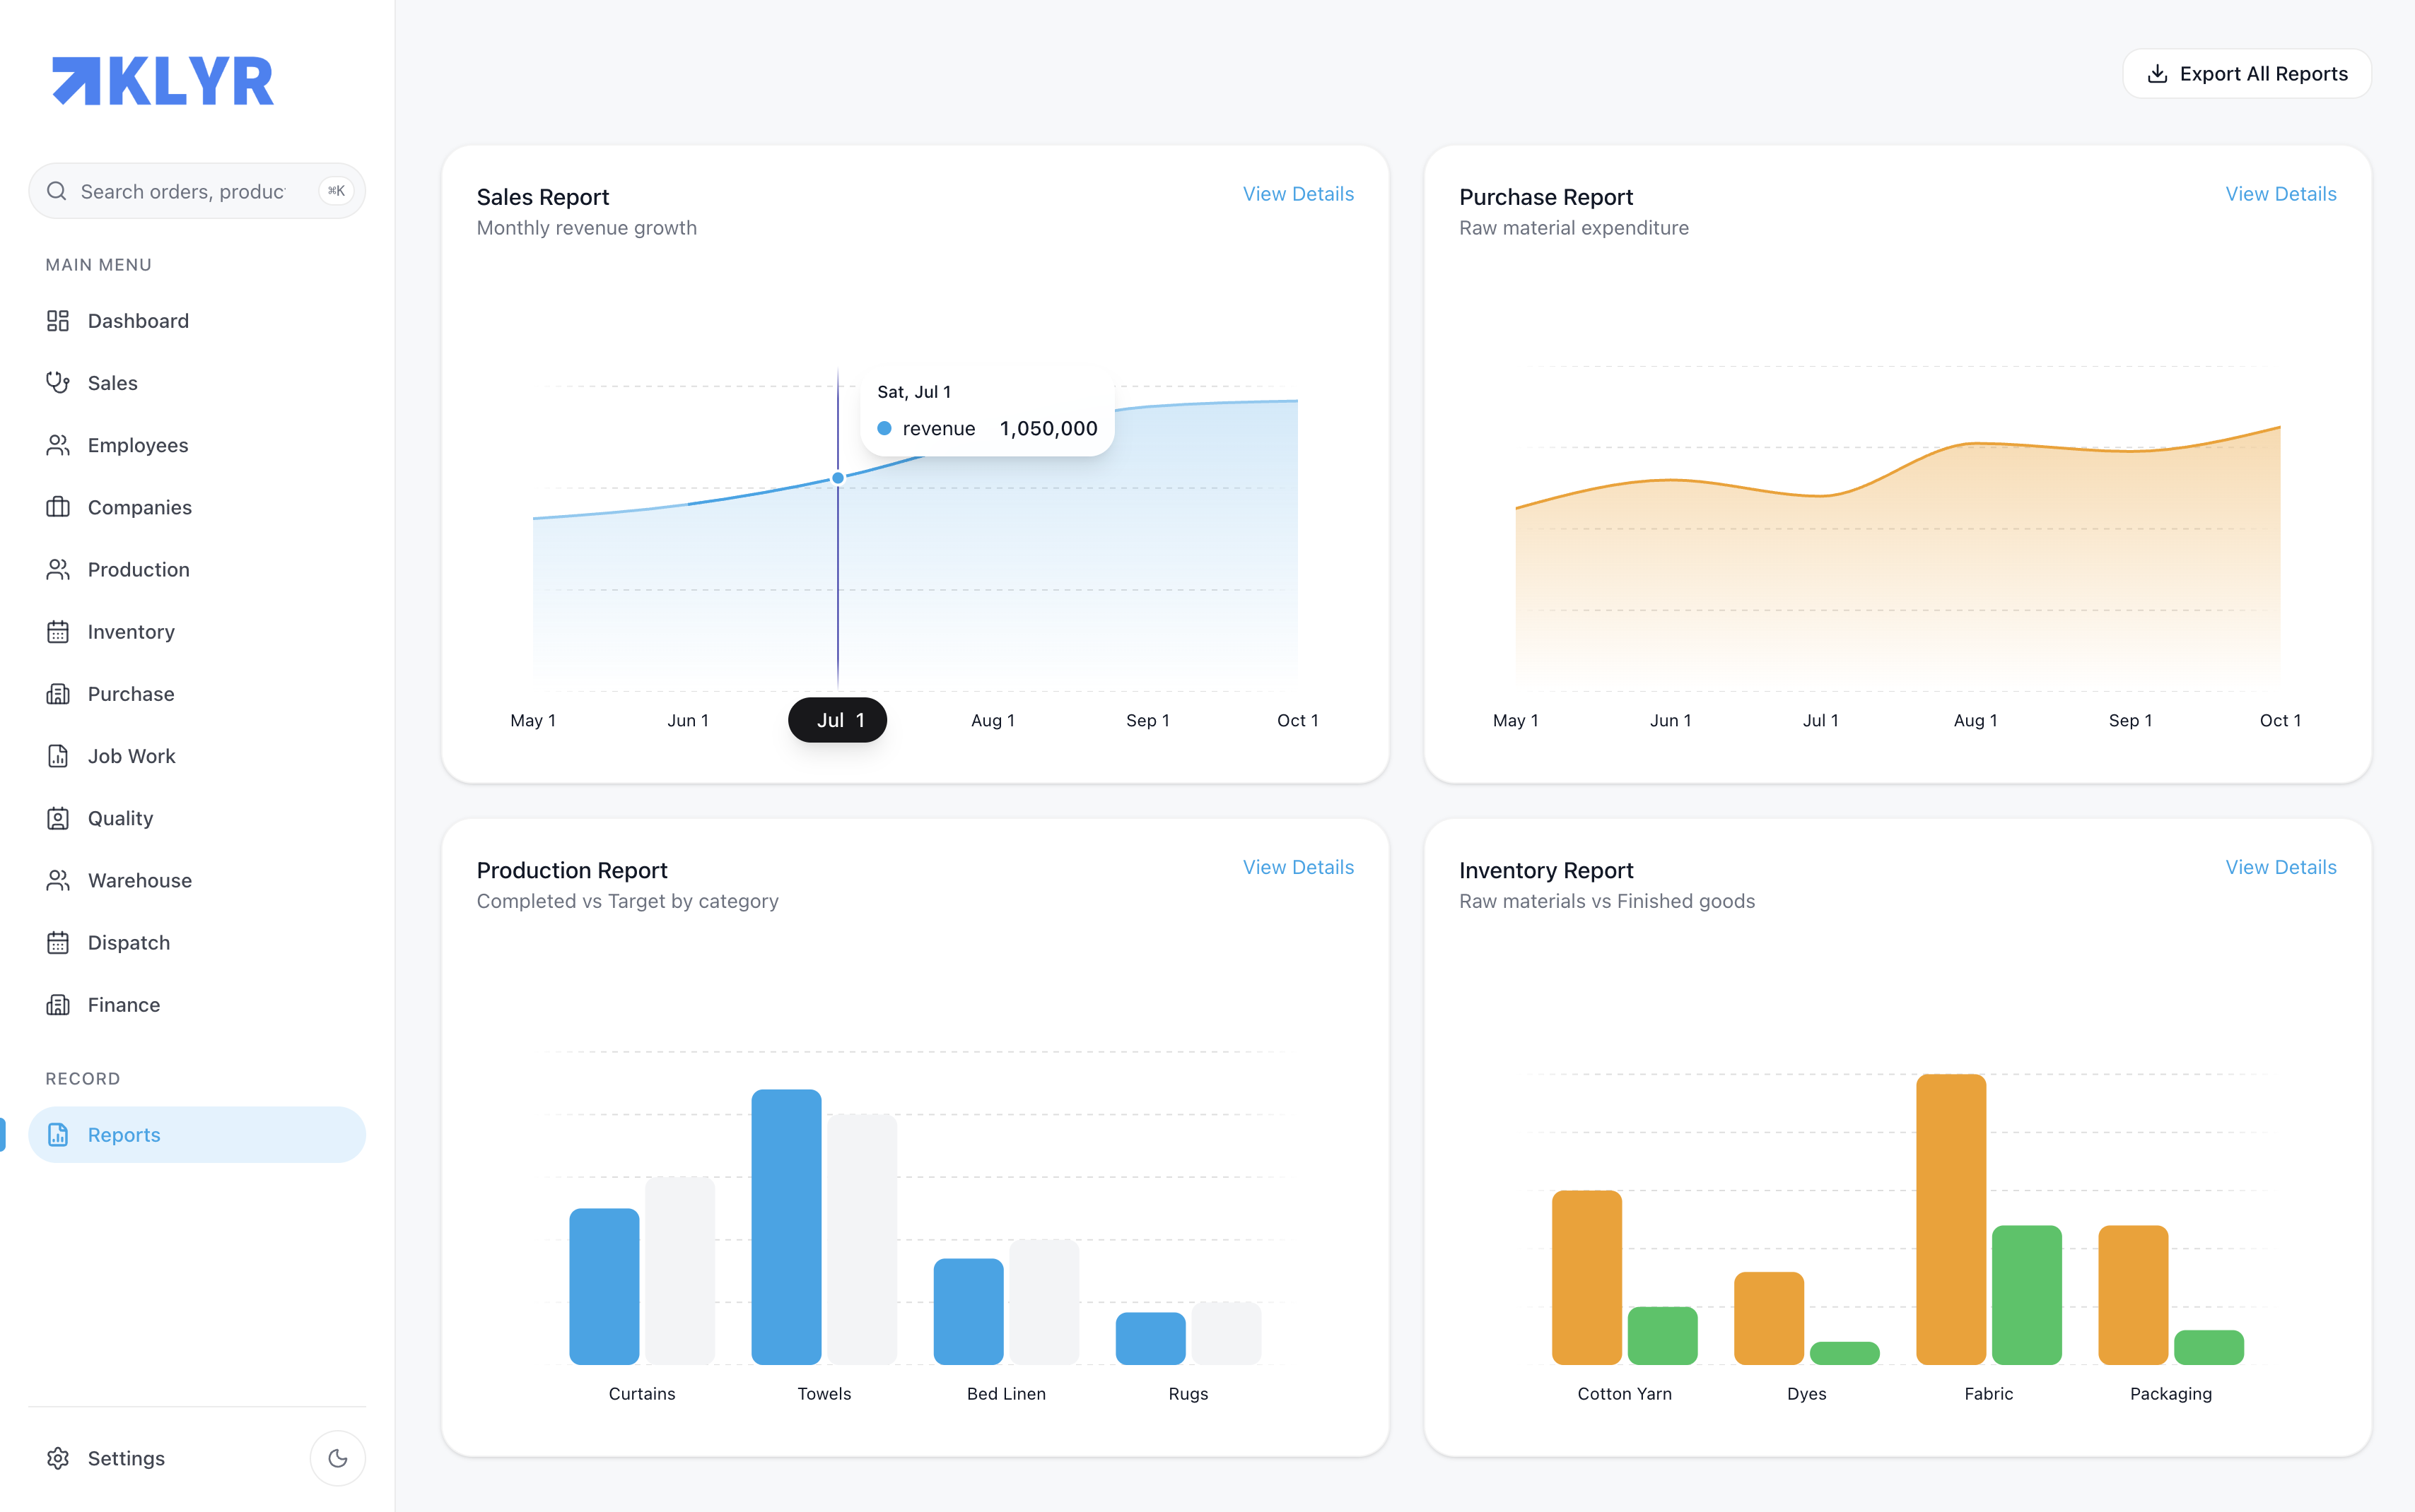This screenshot has width=2415, height=1512.
Task: Click Export All Reports button
Action: [x=2247, y=74]
